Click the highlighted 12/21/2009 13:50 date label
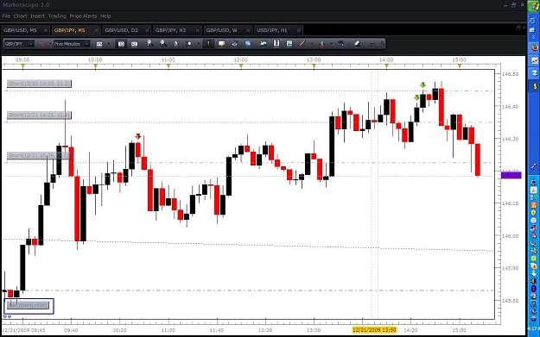Image resolution: width=540 pixels, height=337 pixels. tap(374, 330)
